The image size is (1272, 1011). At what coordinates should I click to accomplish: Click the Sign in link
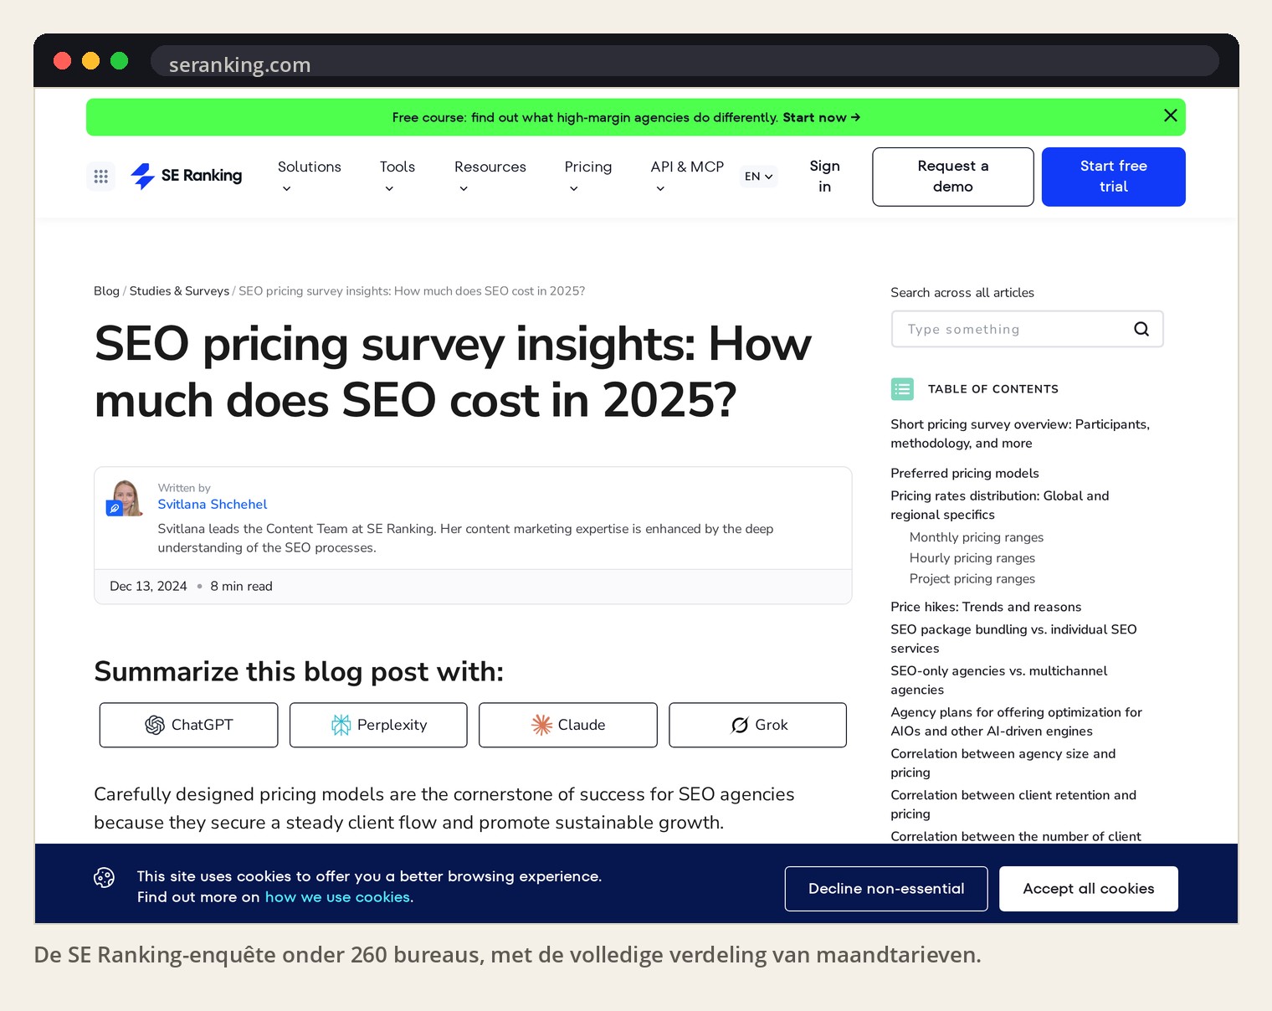tap(824, 177)
